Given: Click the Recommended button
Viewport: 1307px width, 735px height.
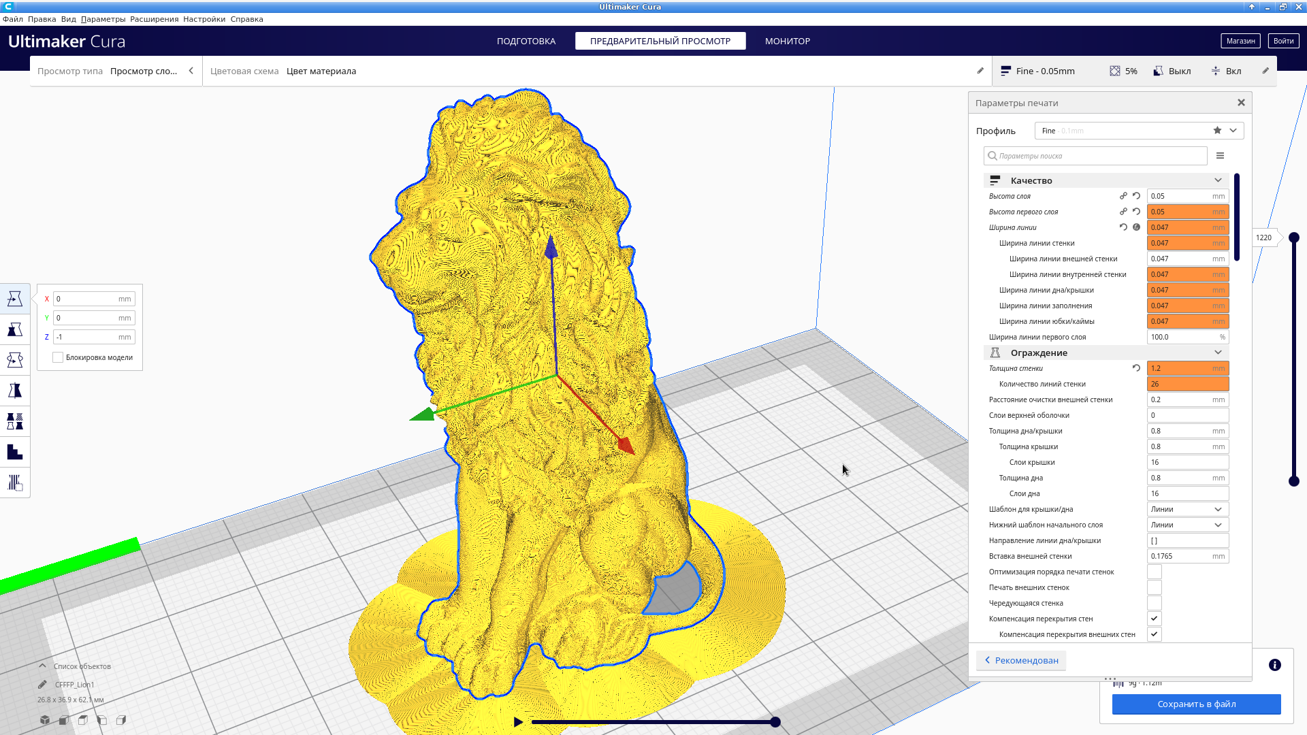Looking at the screenshot, I should click(1021, 660).
